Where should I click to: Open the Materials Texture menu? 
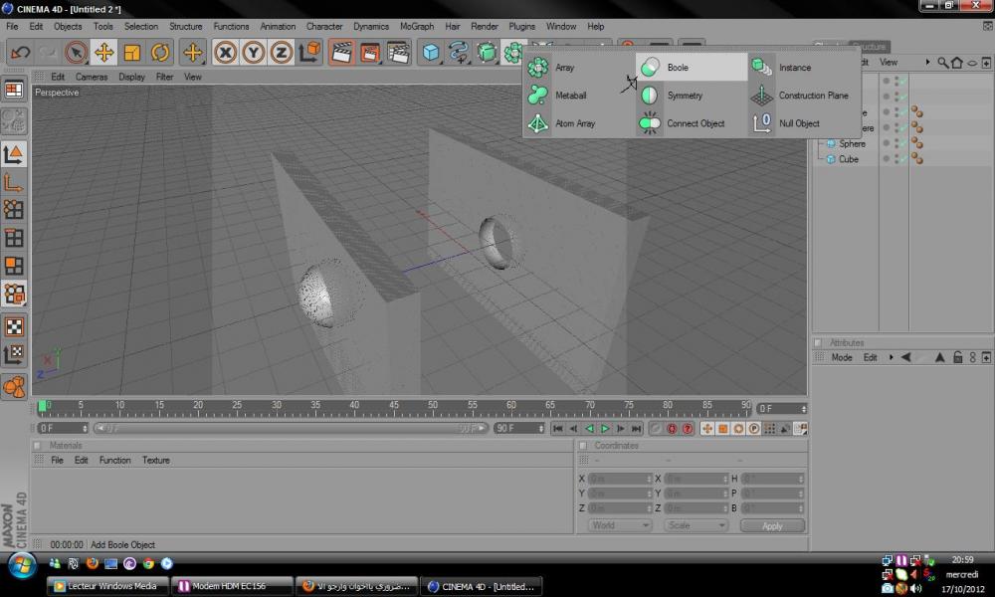pyautogui.click(x=155, y=460)
